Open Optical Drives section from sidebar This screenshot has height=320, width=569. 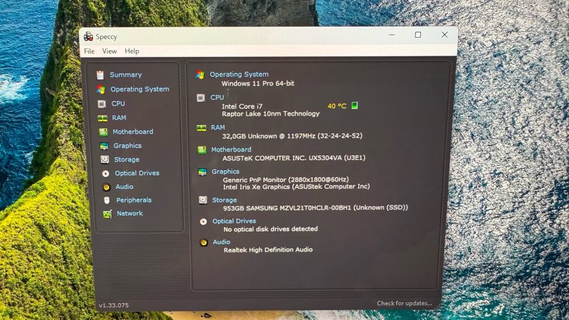coord(137,173)
